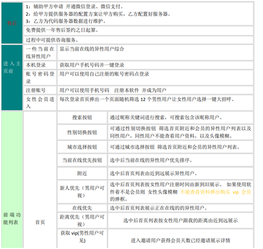The height and width of the screenshot is (249, 263).
Task: Click the 城市选择按钮 cell
Action: coord(82,147)
